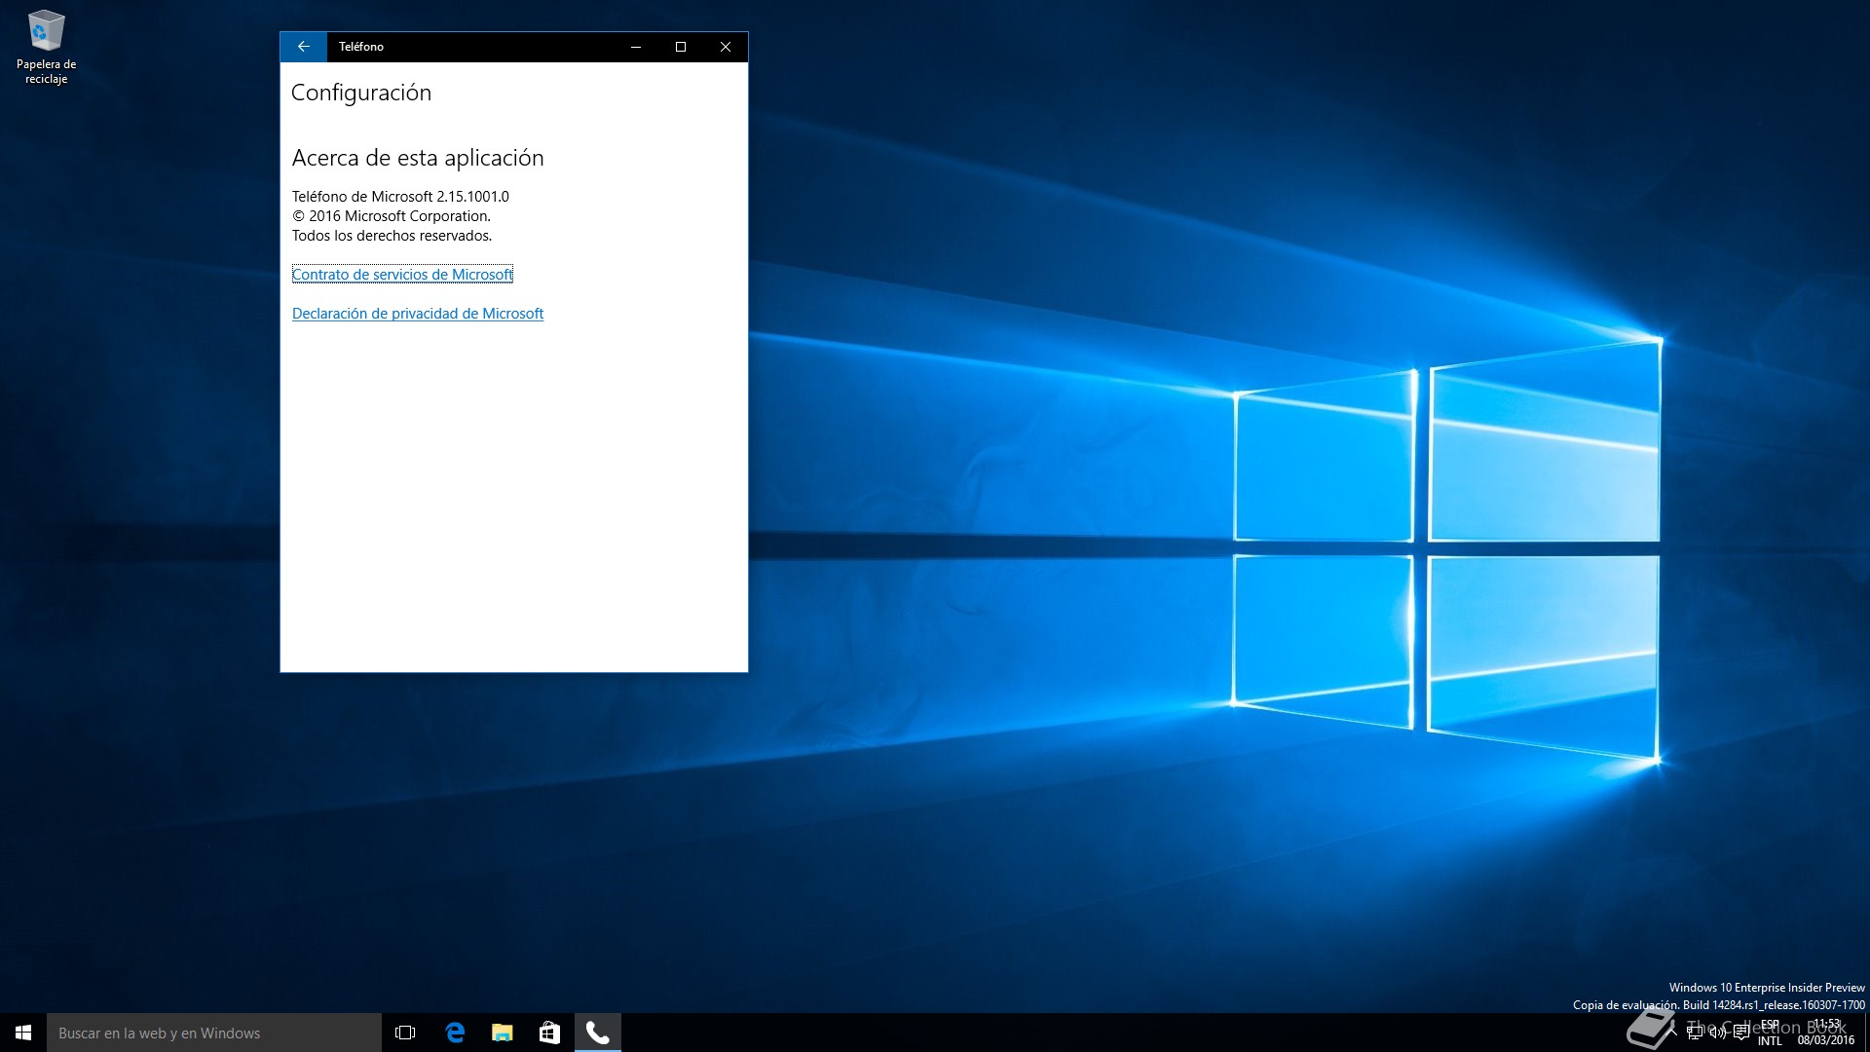Open the Windows Start menu

click(x=23, y=1033)
